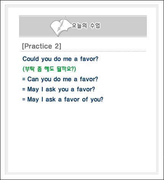Screen dimensions: 164x180
Task: Click the word 'Could' in first sentence
Action: tap(31, 59)
